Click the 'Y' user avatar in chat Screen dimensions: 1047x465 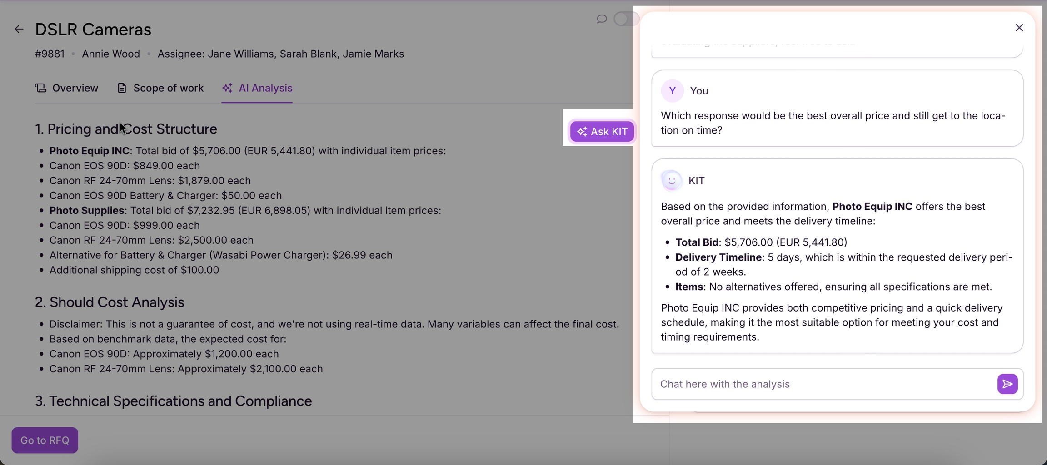(x=672, y=91)
